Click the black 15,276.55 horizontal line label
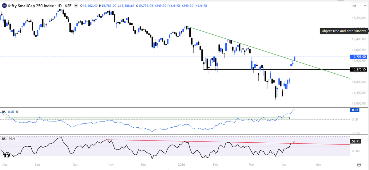Viewport: 369px width, 170px height. click(x=359, y=69)
